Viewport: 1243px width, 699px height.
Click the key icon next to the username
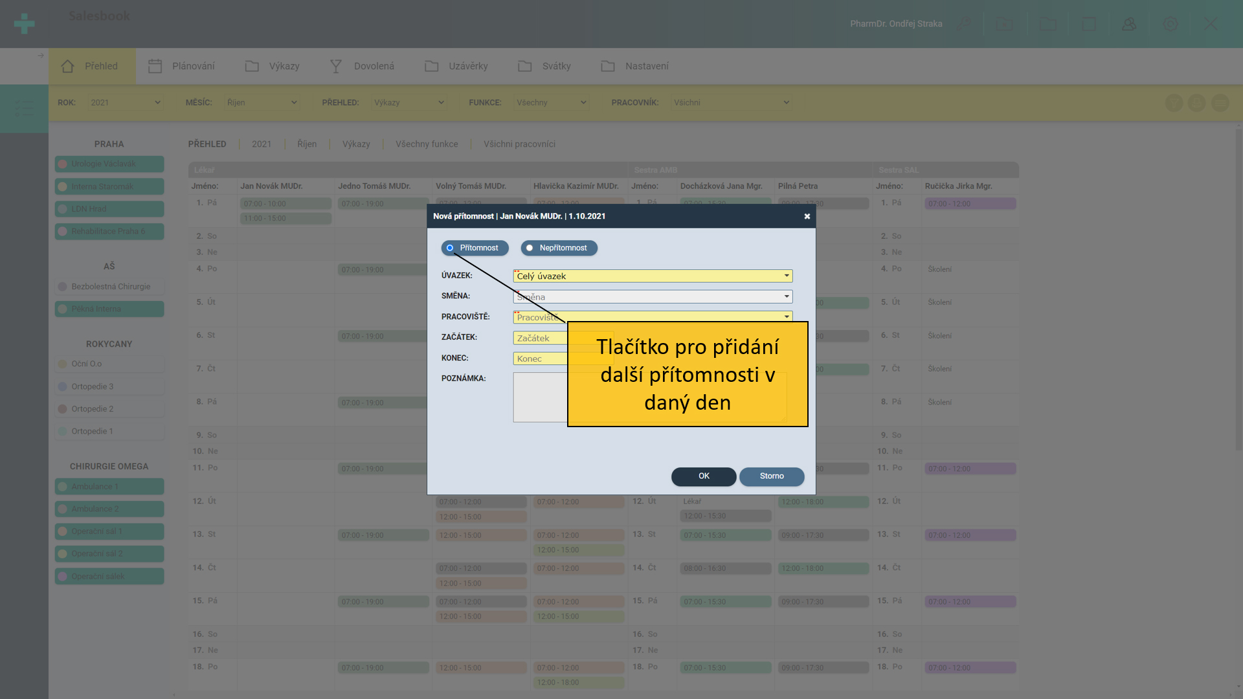point(964,24)
